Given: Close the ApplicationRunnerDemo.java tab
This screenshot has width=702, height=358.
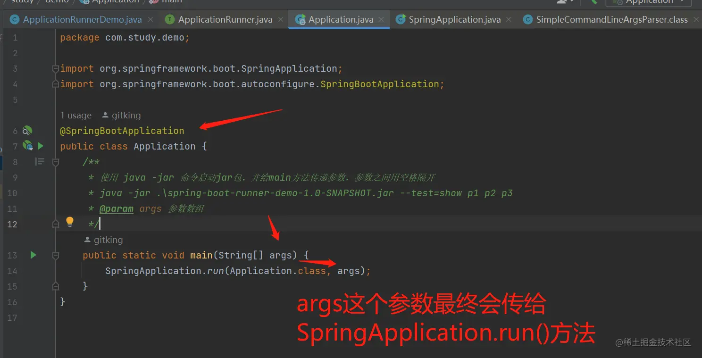Looking at the screenshot, I should click(x=151, y=20).
